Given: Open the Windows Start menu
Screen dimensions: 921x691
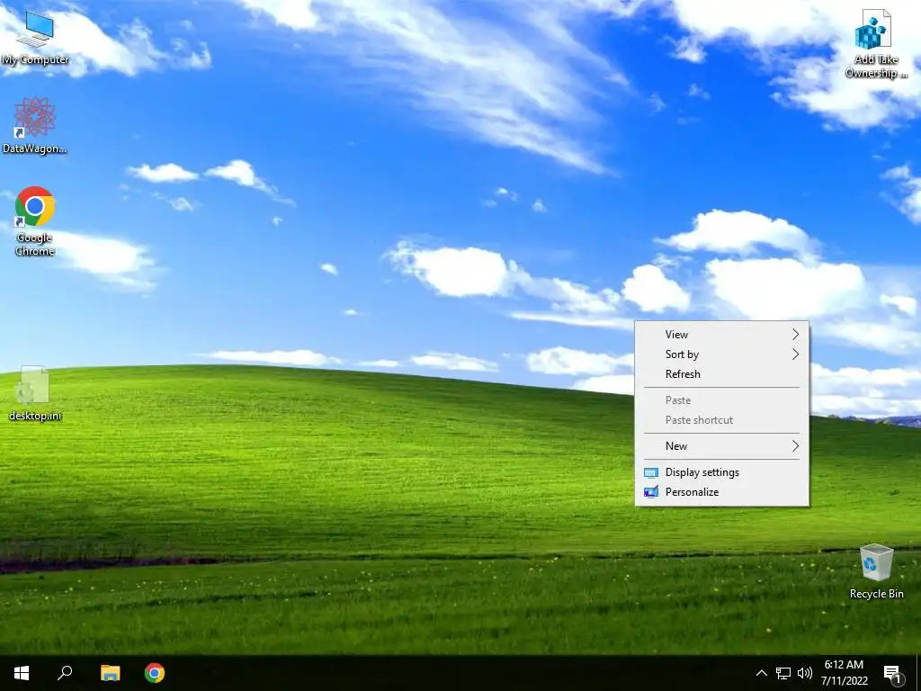Looking at the screenshot, I should click(22, 673).
